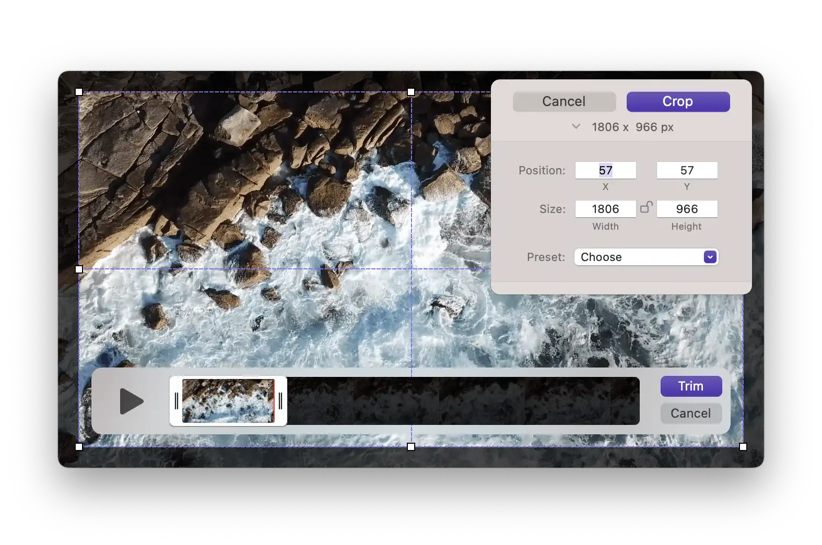Screen dimensions: 822x545
Task: Cancel the crop panel
Action: tap(564, 102)
